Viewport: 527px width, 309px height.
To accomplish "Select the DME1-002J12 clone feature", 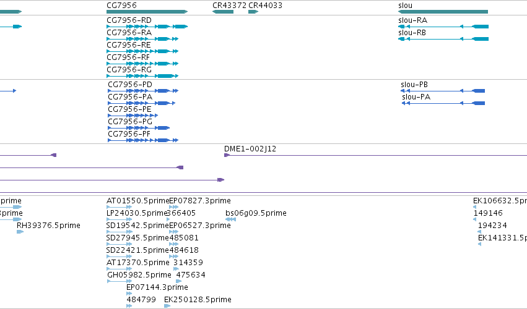I will (x=375, y=155).
